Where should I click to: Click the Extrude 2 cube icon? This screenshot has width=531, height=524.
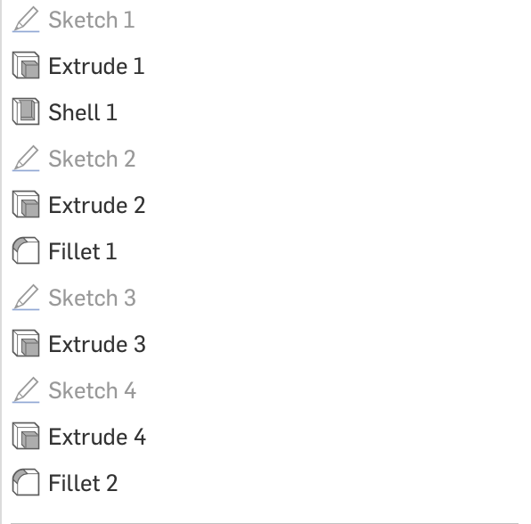26,204
